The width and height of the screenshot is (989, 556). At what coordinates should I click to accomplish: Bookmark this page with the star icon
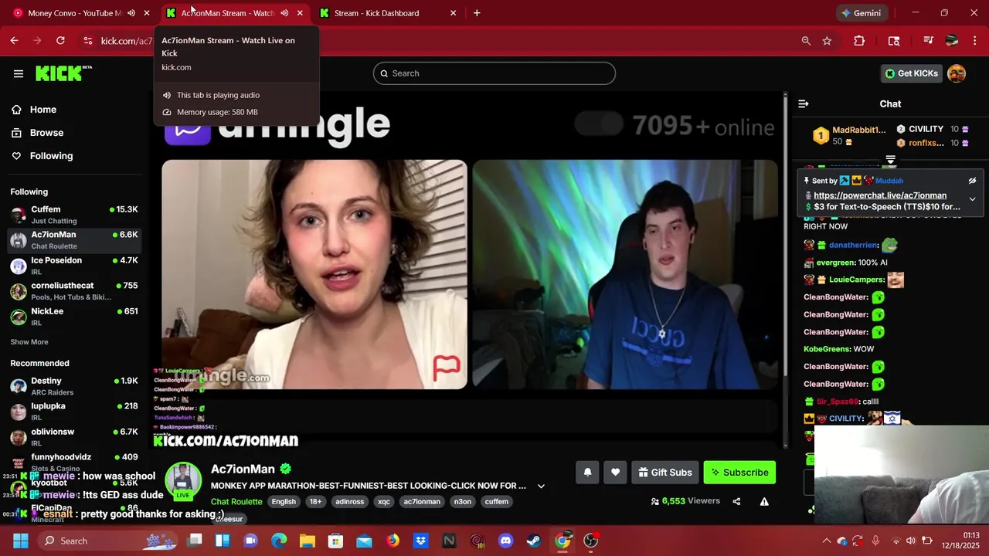(x=828, y=41)
